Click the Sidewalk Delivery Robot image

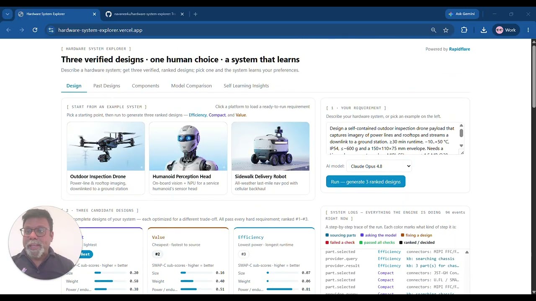(x=271, y=146)
